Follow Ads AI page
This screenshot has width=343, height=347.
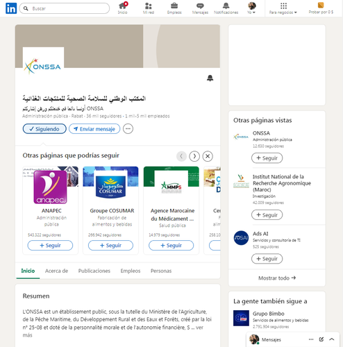click(267, 259)
